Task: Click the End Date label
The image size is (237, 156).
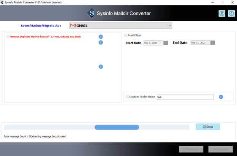Action: coord(180,43)
